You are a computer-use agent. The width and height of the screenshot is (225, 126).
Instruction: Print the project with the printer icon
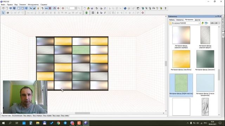[101, 8]
